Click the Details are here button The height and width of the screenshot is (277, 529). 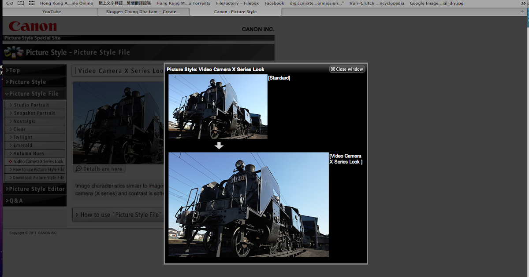pyautogui.click(x=99, y=169)
